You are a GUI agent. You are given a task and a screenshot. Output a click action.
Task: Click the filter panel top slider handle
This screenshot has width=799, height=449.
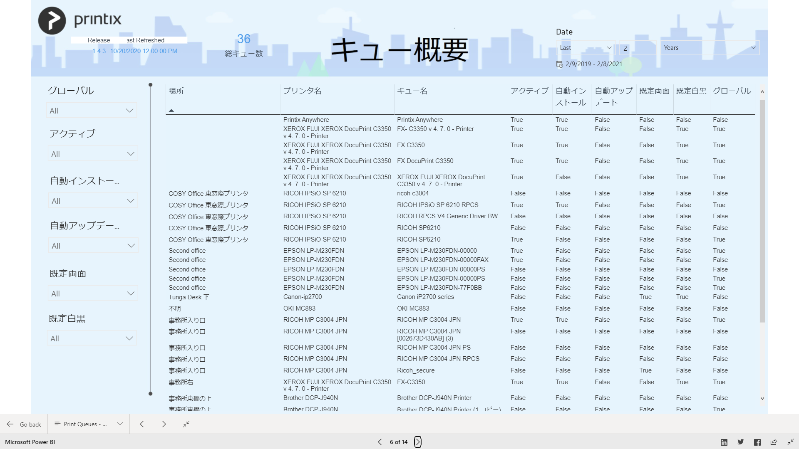[x=151, y=85]
